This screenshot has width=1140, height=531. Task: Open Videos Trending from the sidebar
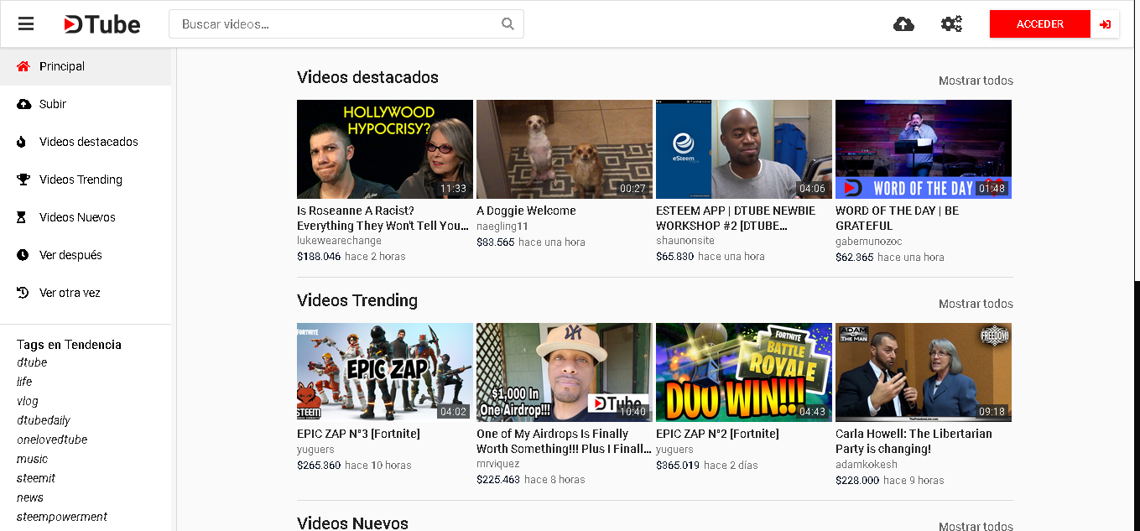click(x=86, y=180)
